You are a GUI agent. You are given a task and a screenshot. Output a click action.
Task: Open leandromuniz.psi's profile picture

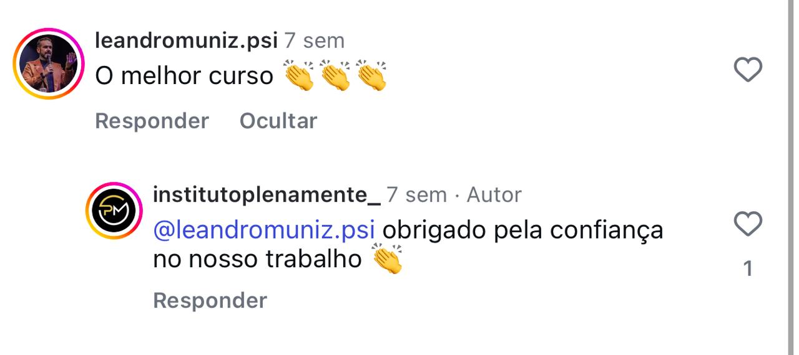click(49, 64)
